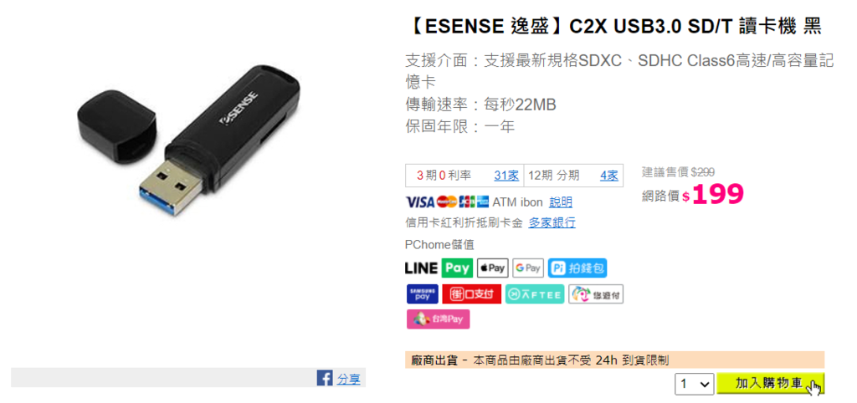Select the LINE Pay payment icon
The image size is (857, 403).
pyautogui.click(x=439, y=268)
